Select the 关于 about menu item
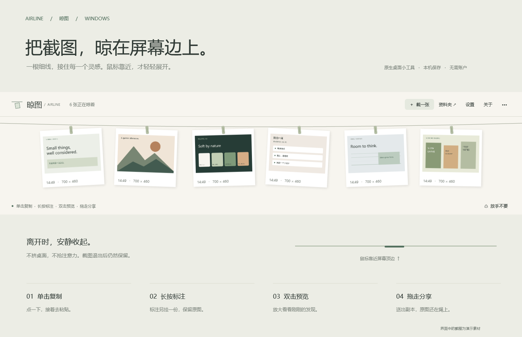This screenshot has width=522, height=337. 488,105
